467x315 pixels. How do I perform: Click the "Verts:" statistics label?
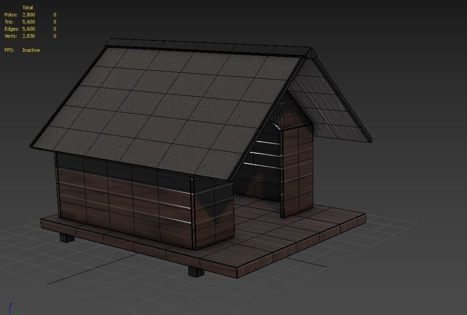point(11,36)
